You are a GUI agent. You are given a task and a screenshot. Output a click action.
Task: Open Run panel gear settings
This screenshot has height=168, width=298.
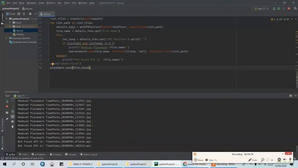coord(291,96)
